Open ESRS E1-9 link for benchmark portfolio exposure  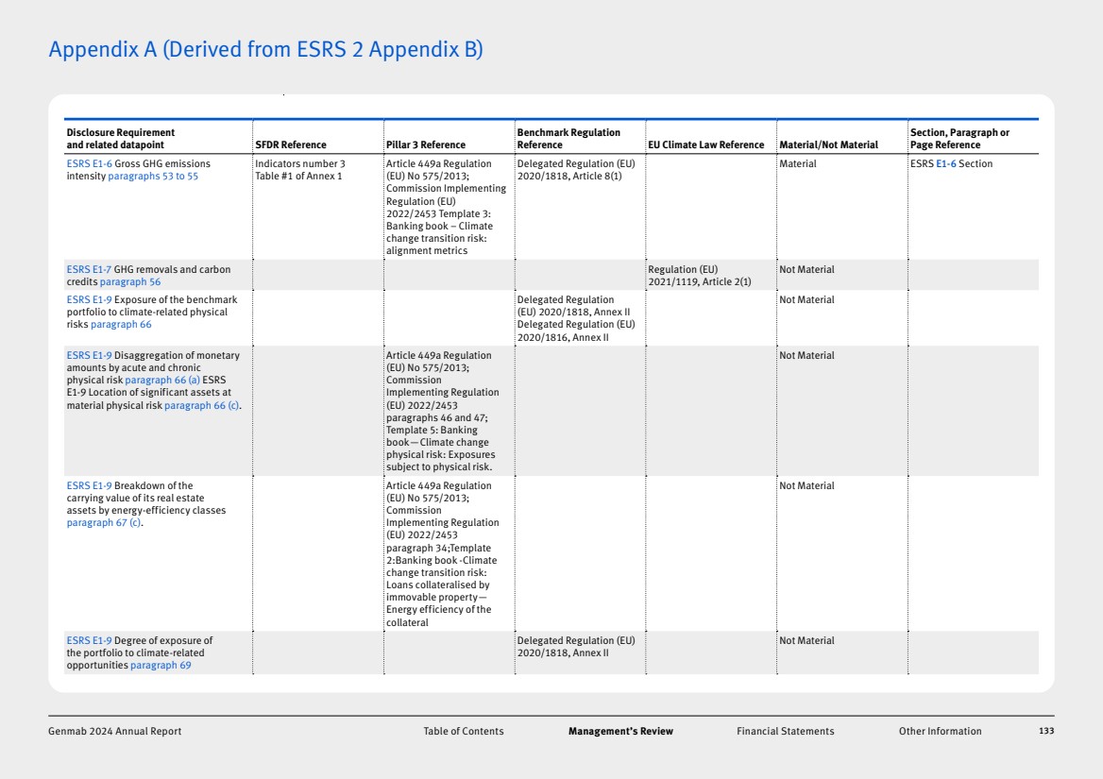tap(89, 300)
